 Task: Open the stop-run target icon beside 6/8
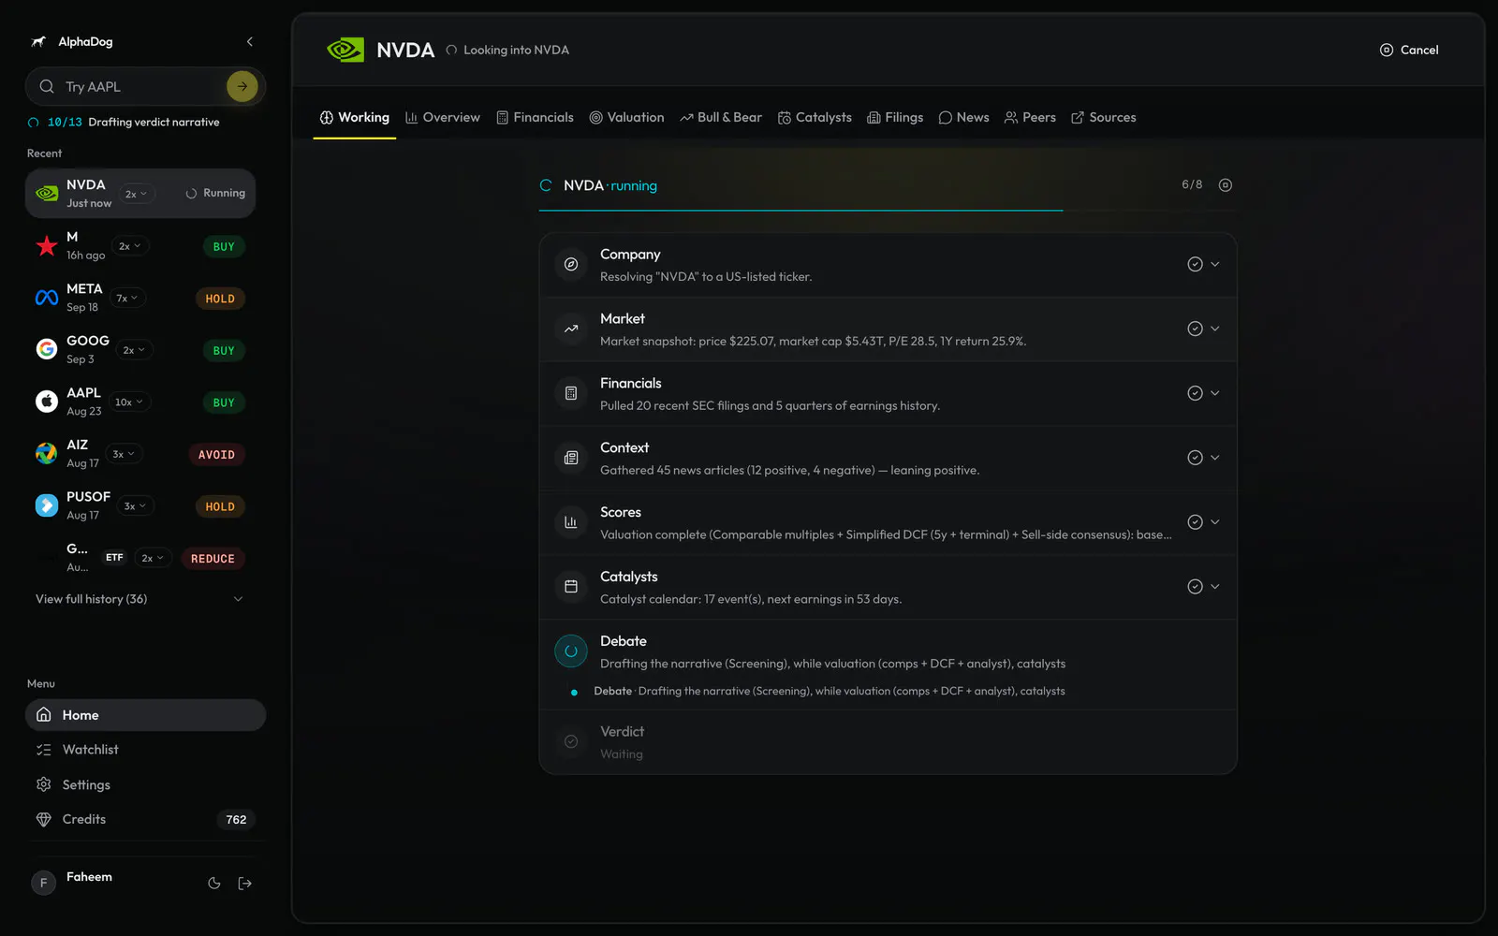[x=1225, y=185]
